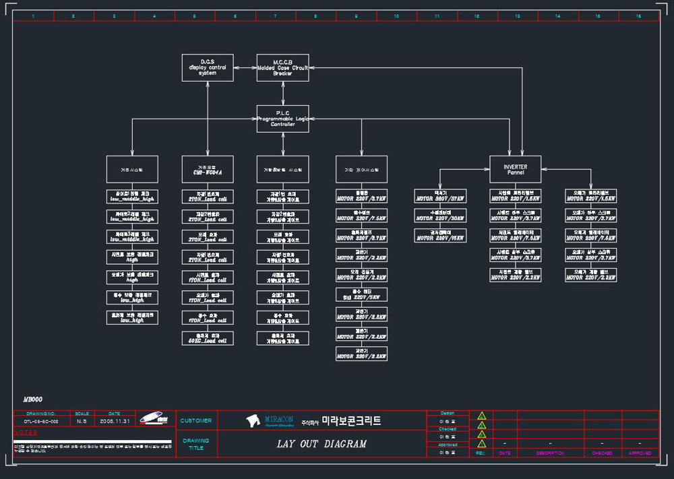674x479 pixels.
Task: Select the INVERTER Pannel block
Action: point(516,169)
